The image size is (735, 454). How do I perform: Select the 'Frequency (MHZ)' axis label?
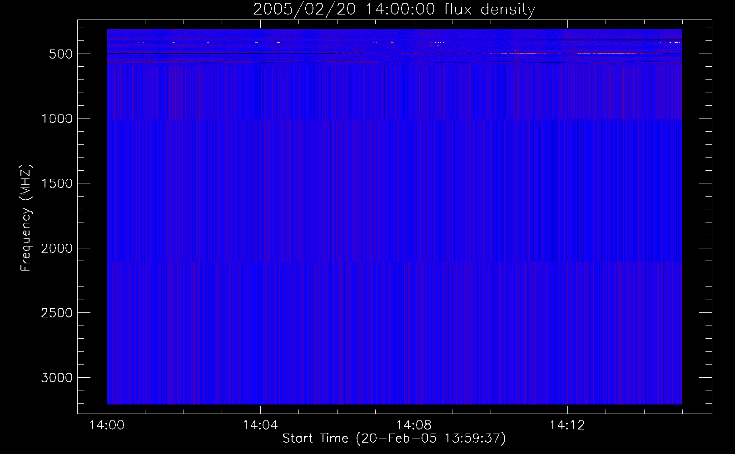[26, 218]
